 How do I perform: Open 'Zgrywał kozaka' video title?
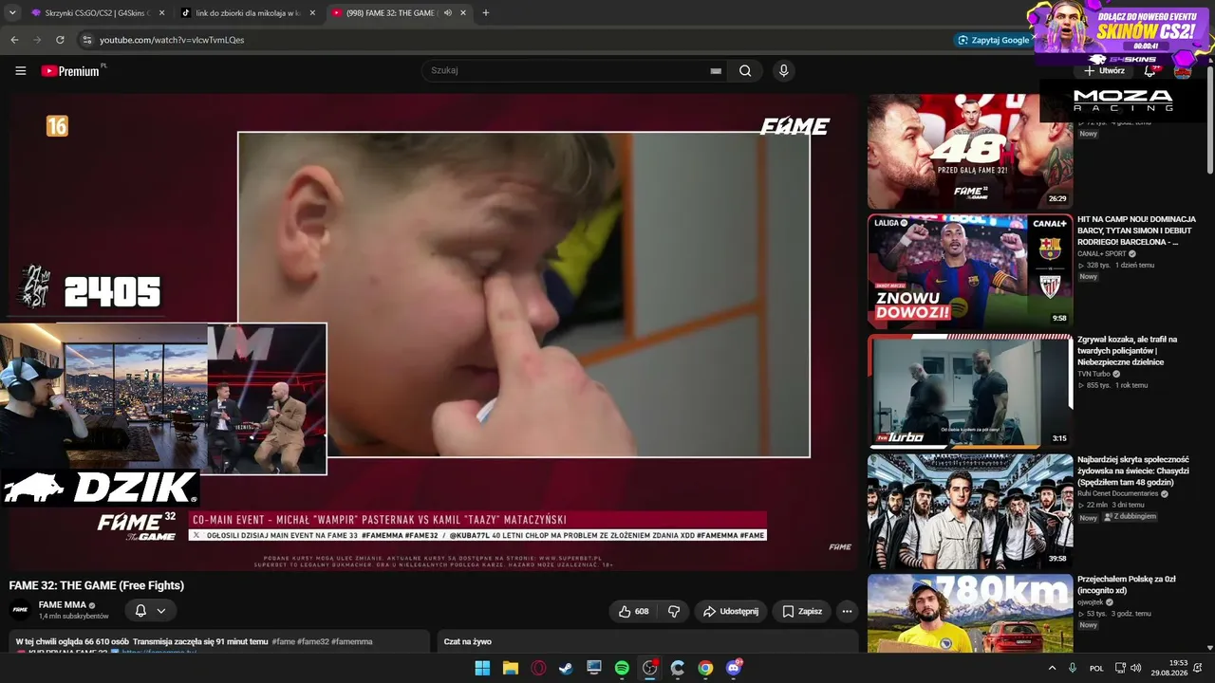coord(1128,351)
